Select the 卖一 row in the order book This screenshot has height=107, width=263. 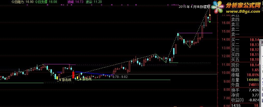pos(235,35)
